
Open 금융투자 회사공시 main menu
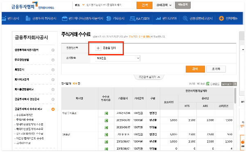(44, 18)
